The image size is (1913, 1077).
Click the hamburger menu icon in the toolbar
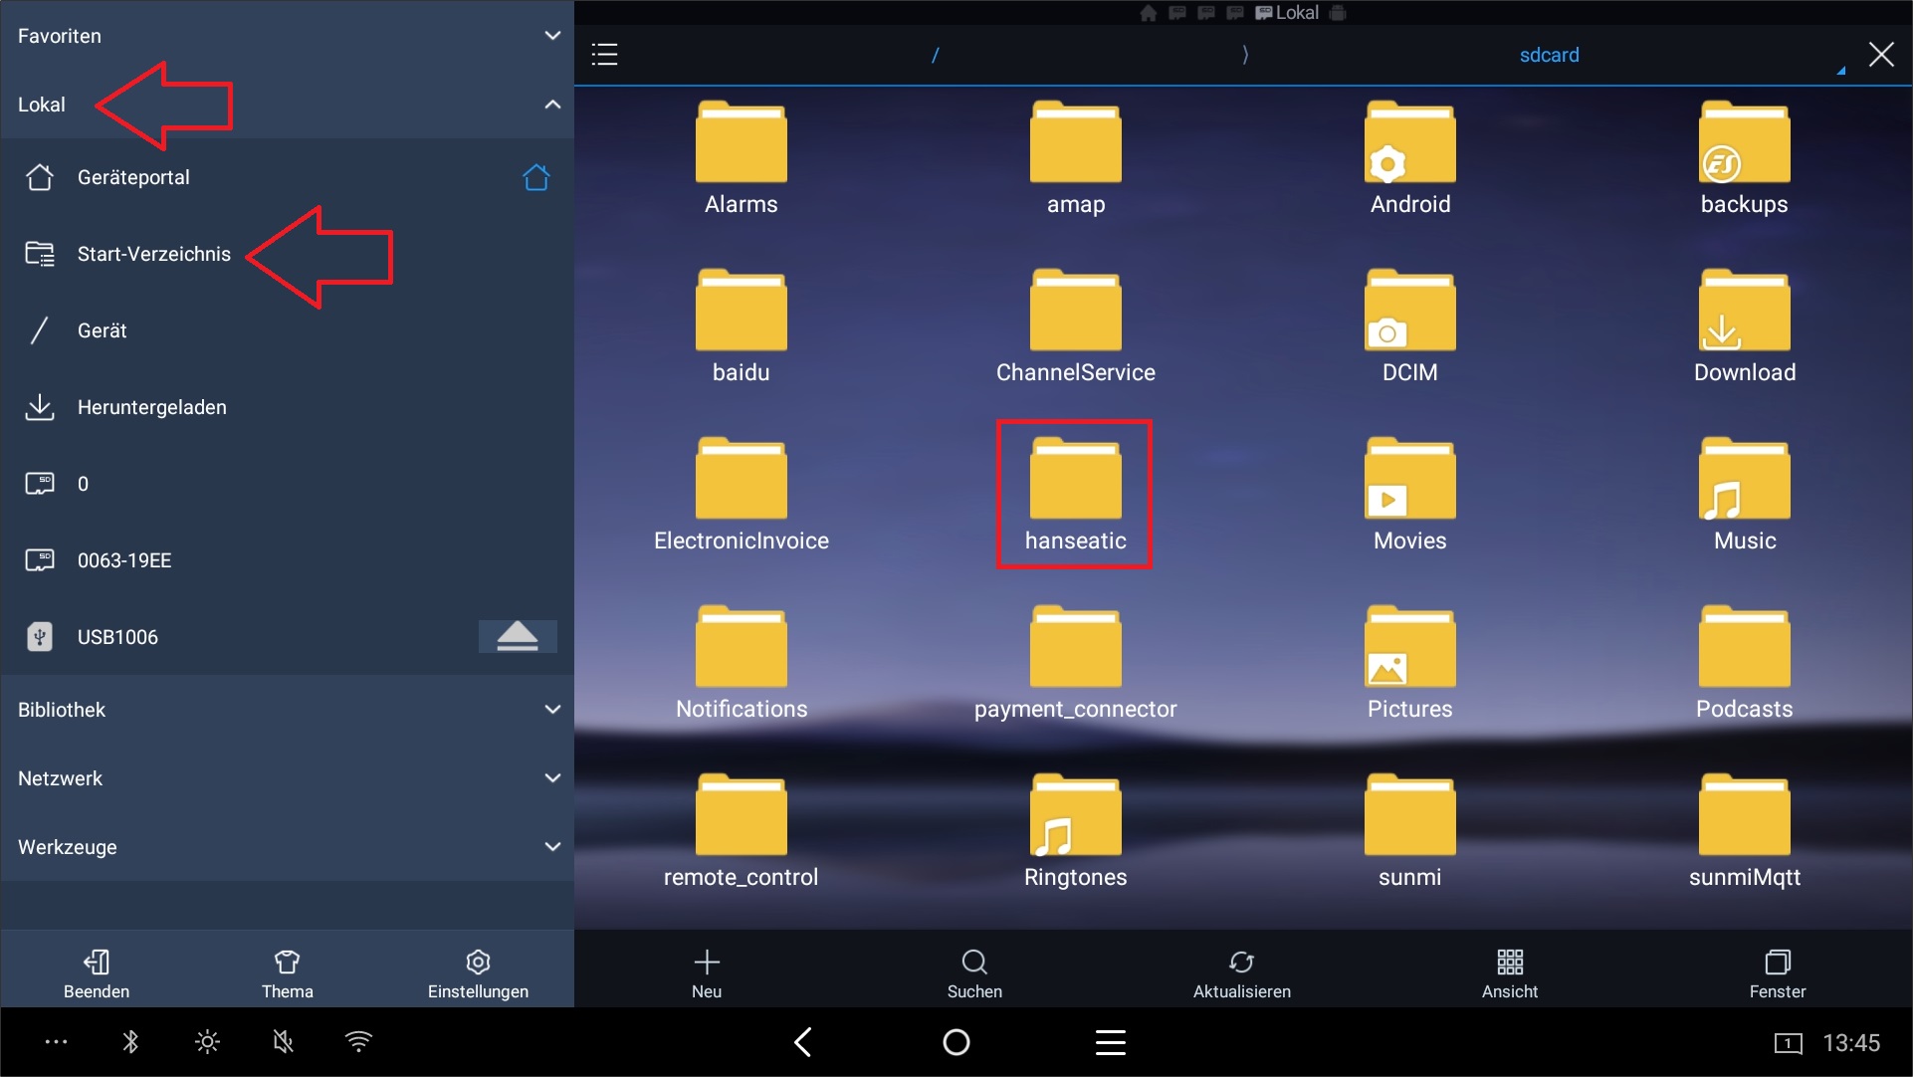point(604,55)
